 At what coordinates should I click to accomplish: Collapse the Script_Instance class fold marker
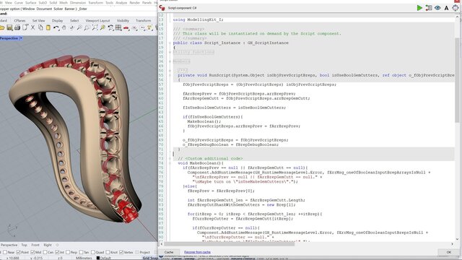click(170, 43)
